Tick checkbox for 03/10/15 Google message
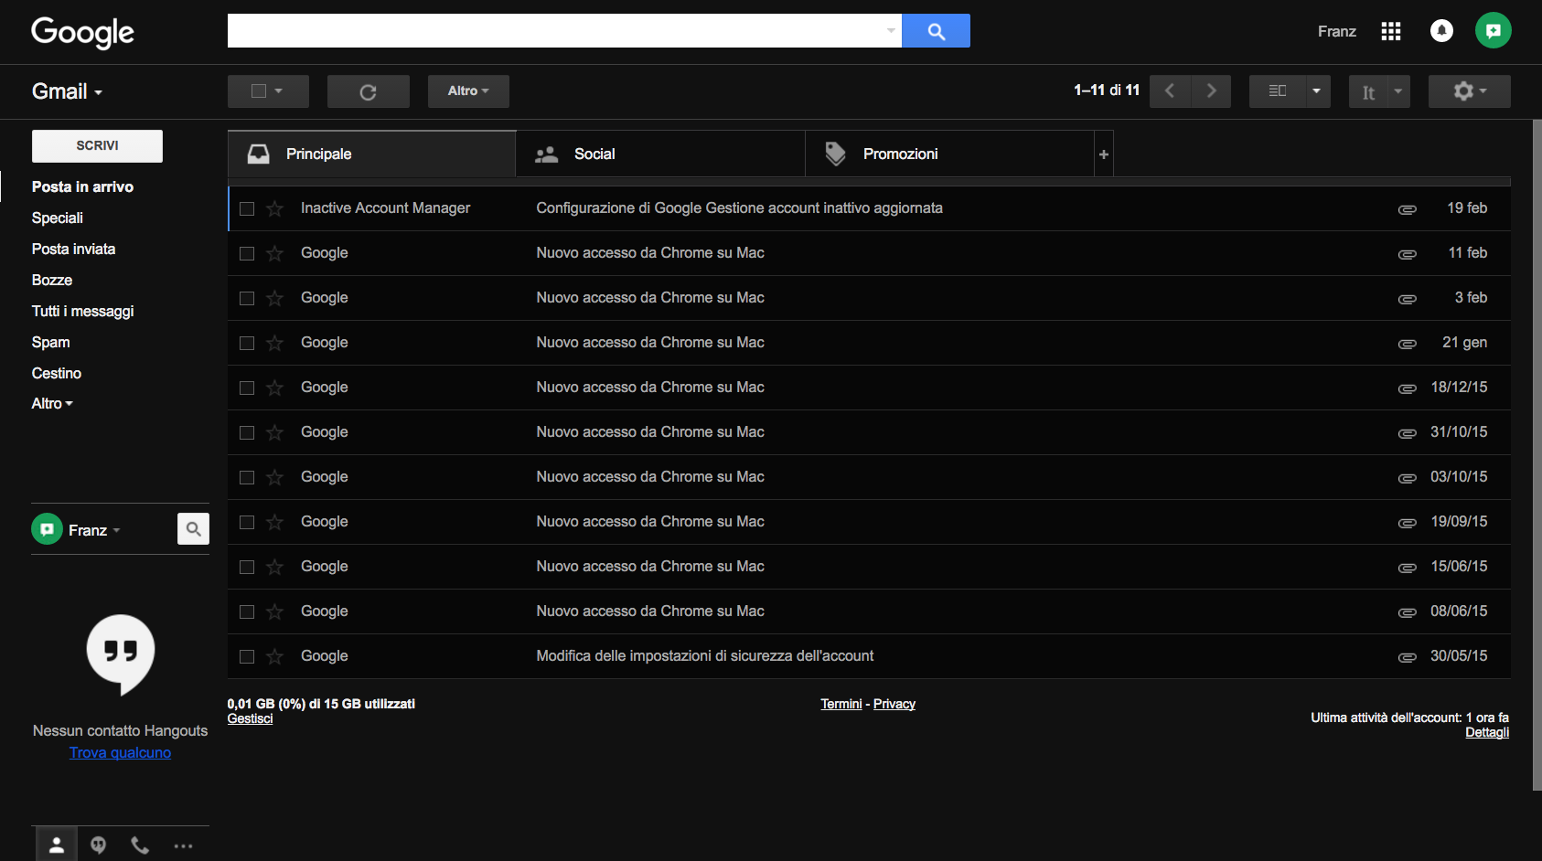This screenshot has height=861, width=1542. (247, 477)
